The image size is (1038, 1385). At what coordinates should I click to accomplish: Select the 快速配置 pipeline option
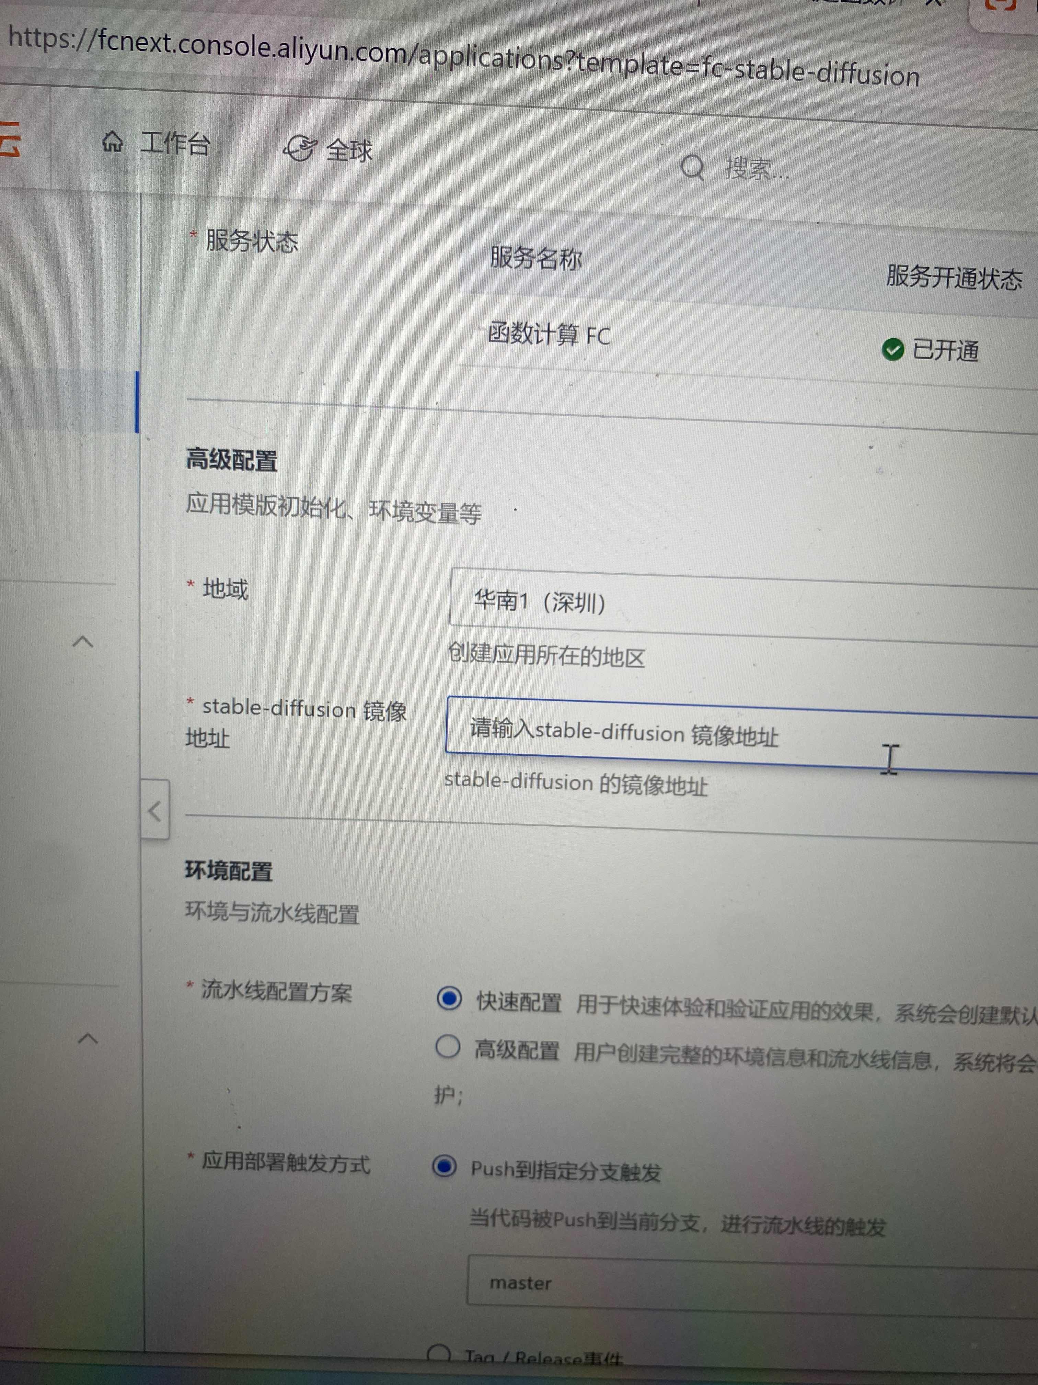449,998
